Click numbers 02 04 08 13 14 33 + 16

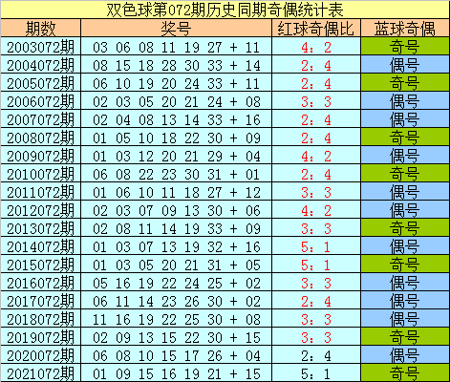(x=176, y=120)
